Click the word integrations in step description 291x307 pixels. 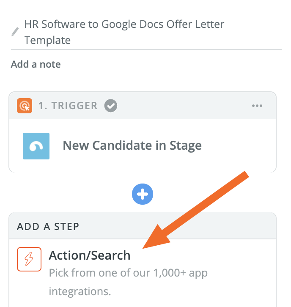point(80,291)
